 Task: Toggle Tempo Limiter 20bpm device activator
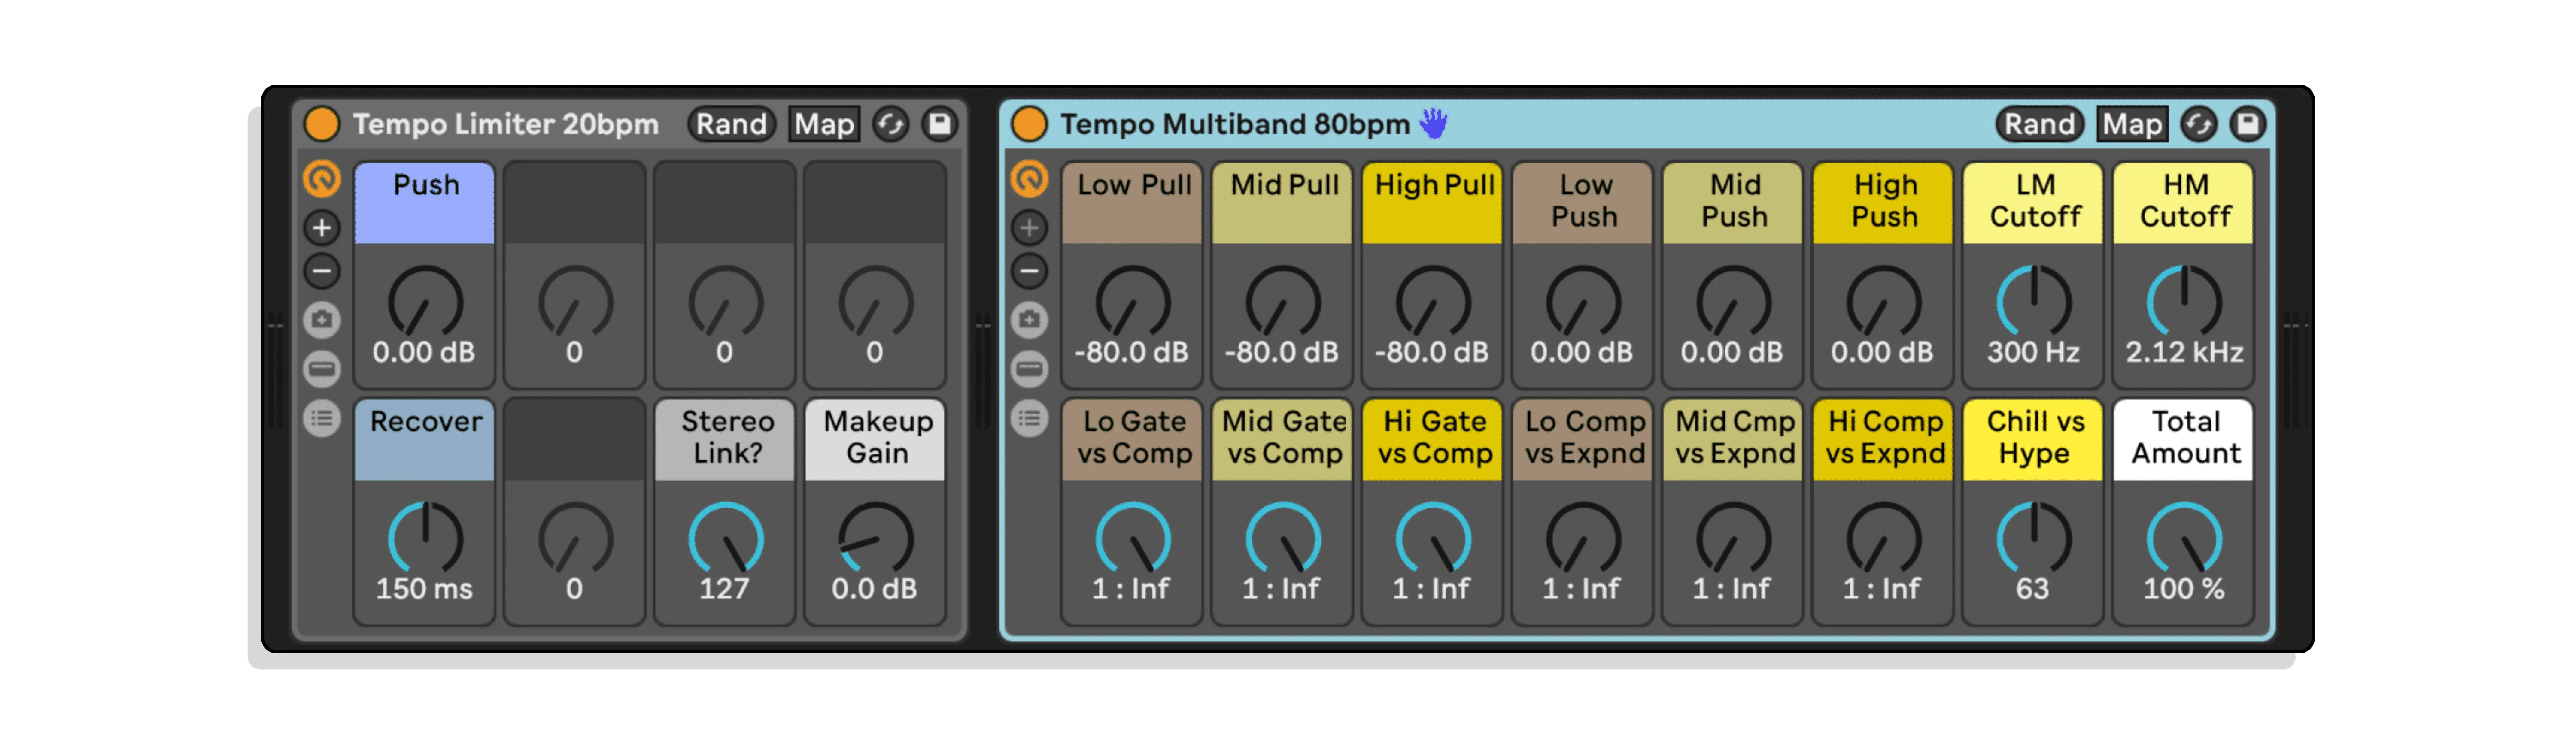(322, 124)
